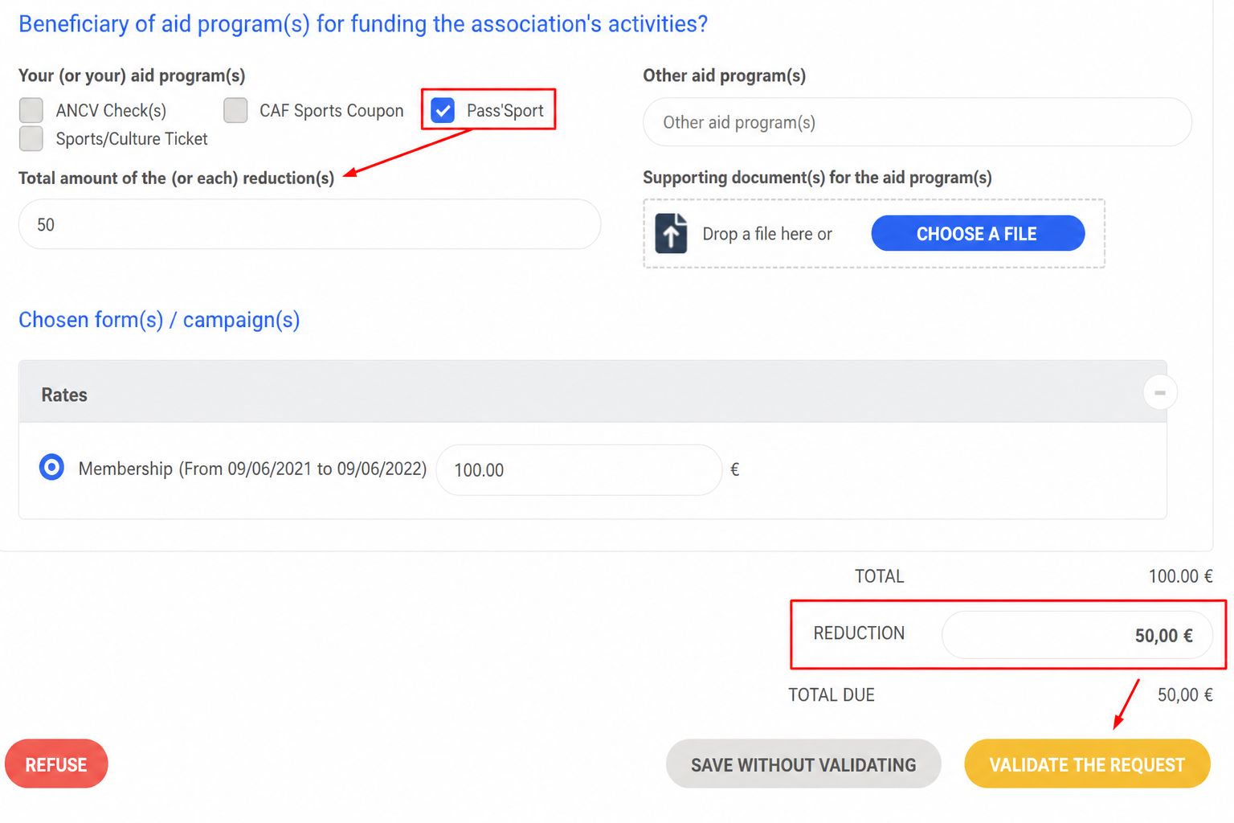Focus the Other aid program(s) field

(917, 122)
